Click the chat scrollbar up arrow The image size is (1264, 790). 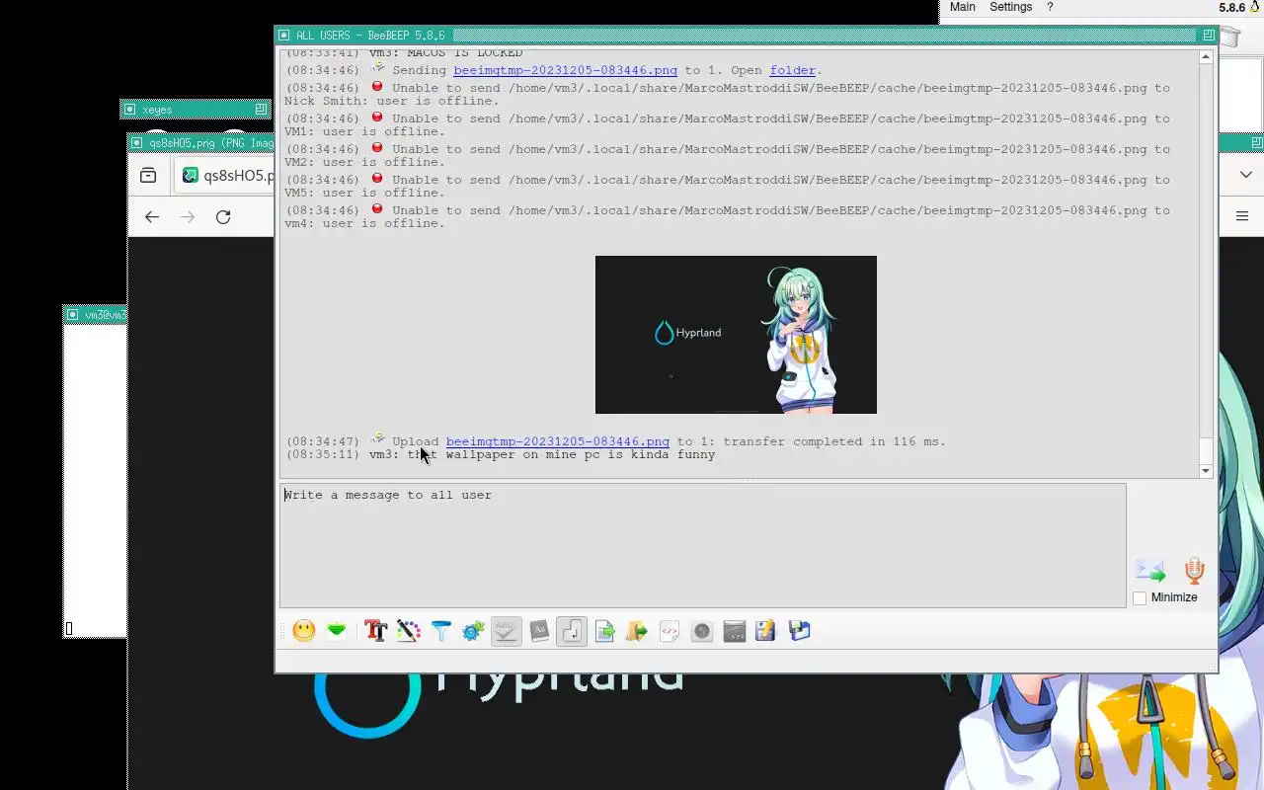(x=1206, y=57)
